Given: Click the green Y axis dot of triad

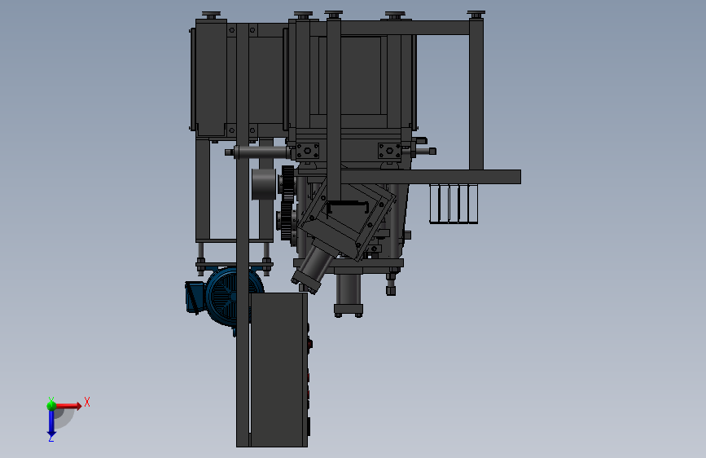Looking at the screenshot, I should (51, 406).
